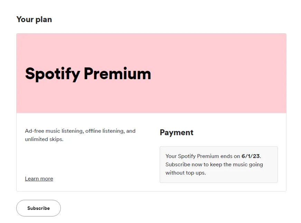The width and height of the screenshot is (301, 223).
Task: Click "Your Spotify Premium ends on" text
Action: pyautogui.click(x=203, y=156)
